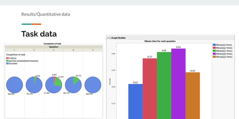Select the question 5 pie chart
Image resolution: width=239 pixels, height=119 pixels.
(93, 85)
